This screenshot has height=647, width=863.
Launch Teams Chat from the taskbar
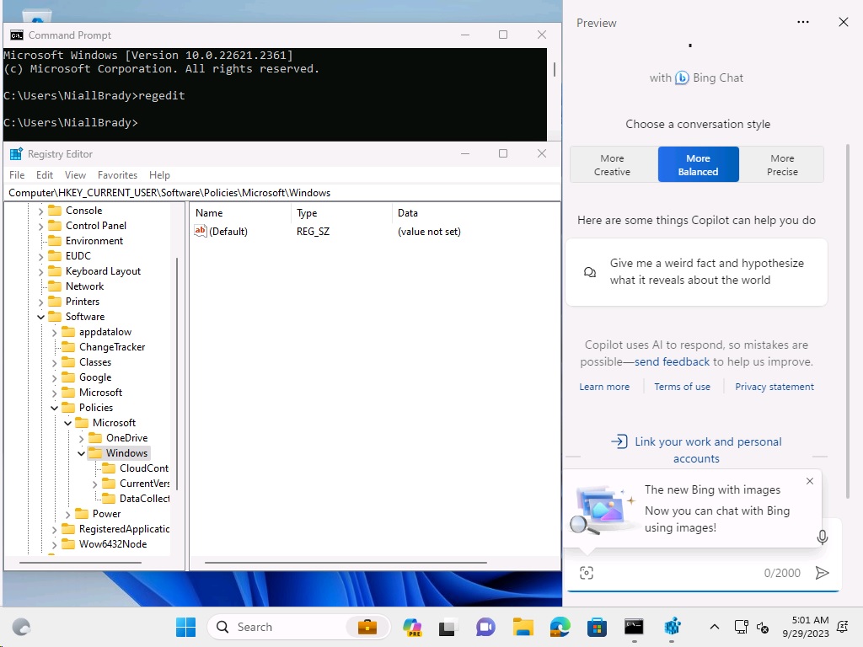pyautogui.click(x=485, y=627)
